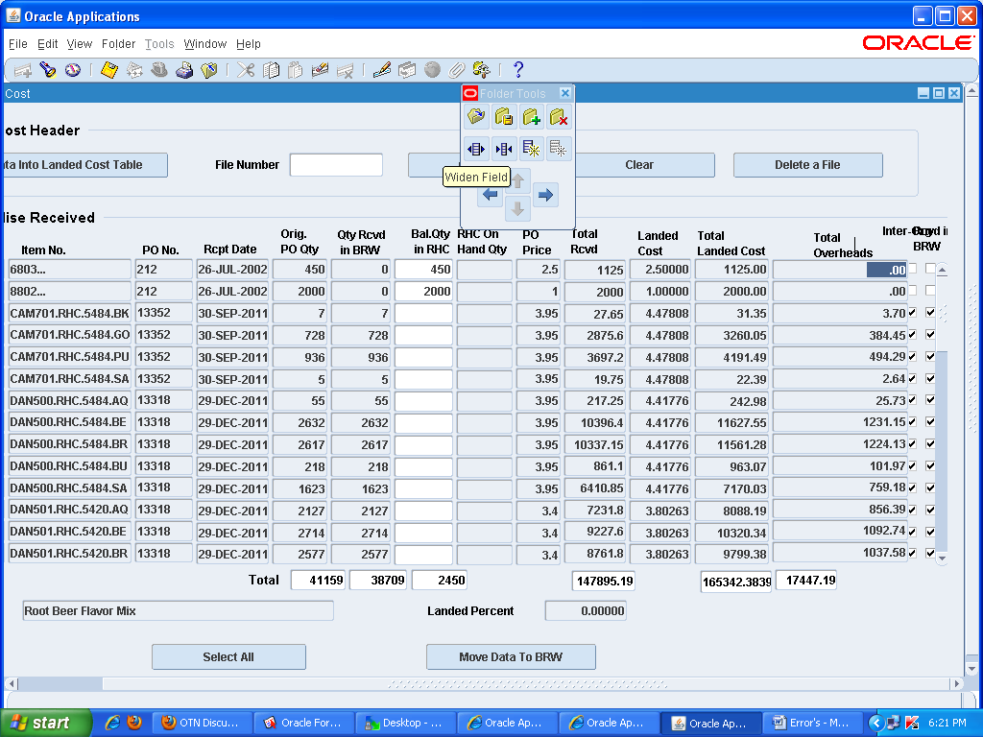The height and width of the screenshot is (737, 983).
Task: Open the File menu
Action: tap(18, 44)
